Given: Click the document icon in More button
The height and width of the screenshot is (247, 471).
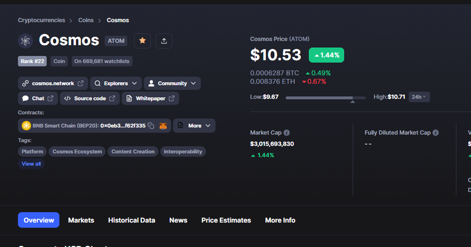Looking at the screenshot, I should pos(180,125).
